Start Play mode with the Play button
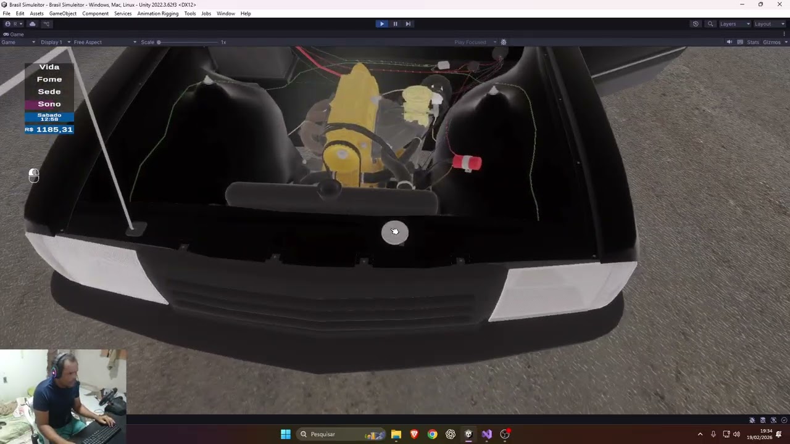Viewport: 790px width, 444px height. 382,24
